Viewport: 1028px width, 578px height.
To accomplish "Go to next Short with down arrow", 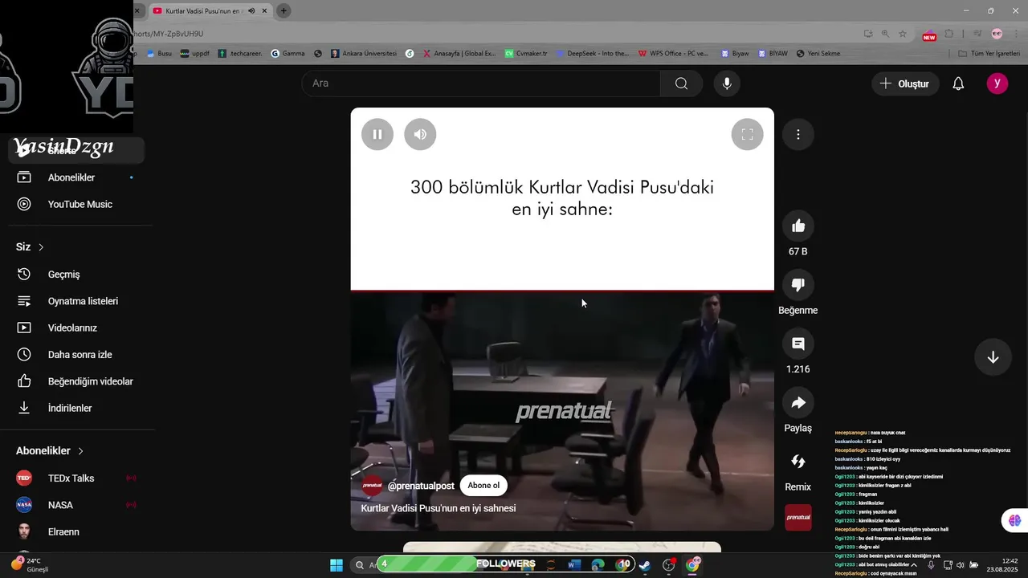I will (x=993, y=357).
